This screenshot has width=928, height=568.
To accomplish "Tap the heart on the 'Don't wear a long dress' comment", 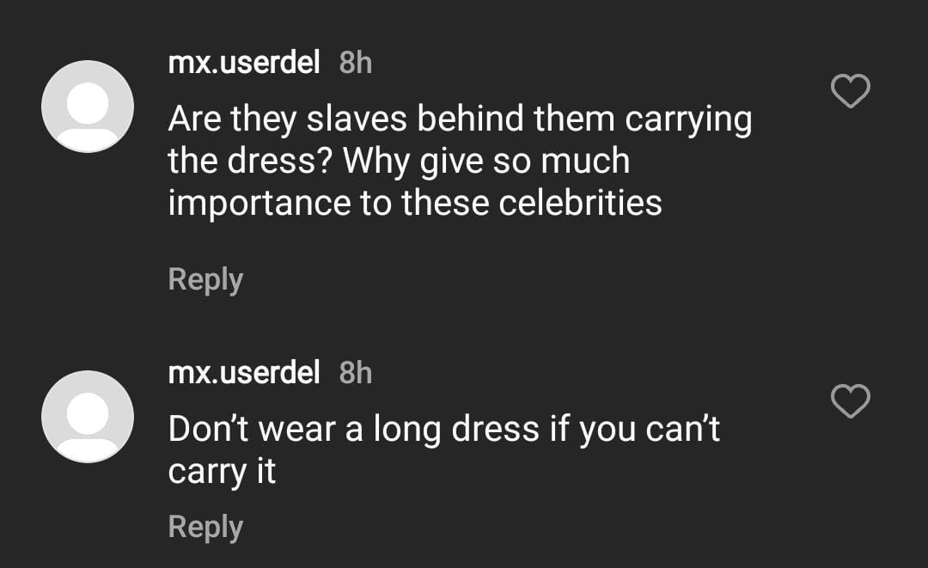I will click(851, 401).
